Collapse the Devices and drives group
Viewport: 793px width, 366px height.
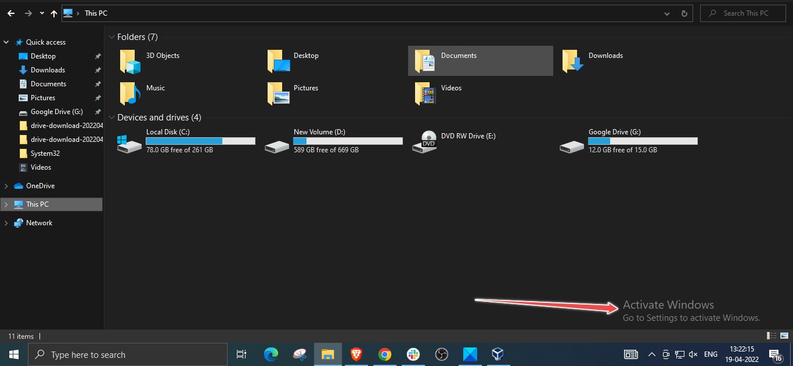[111, 118]
